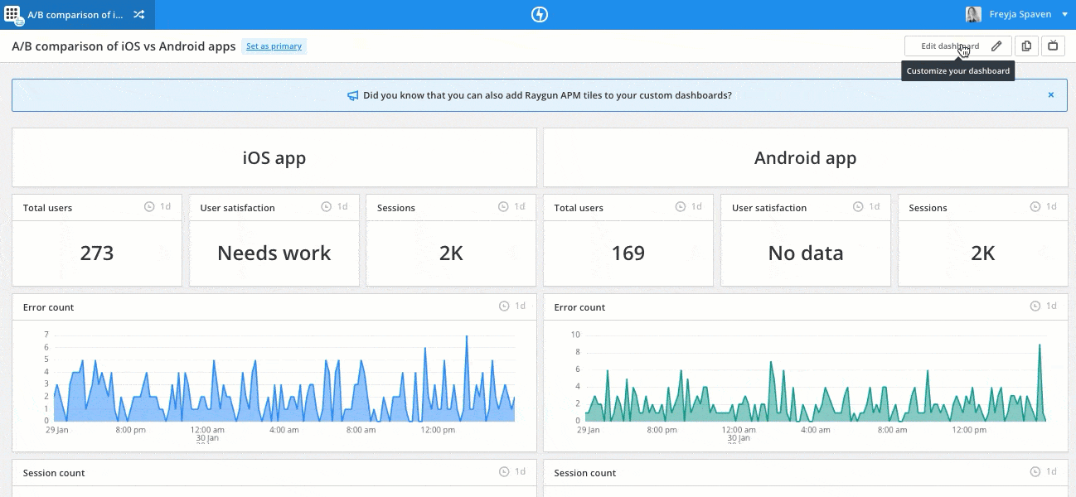Viewport: 1076px width, 497px height.
Task: Click the A/B comparison page heading
Action: (124, 46)
